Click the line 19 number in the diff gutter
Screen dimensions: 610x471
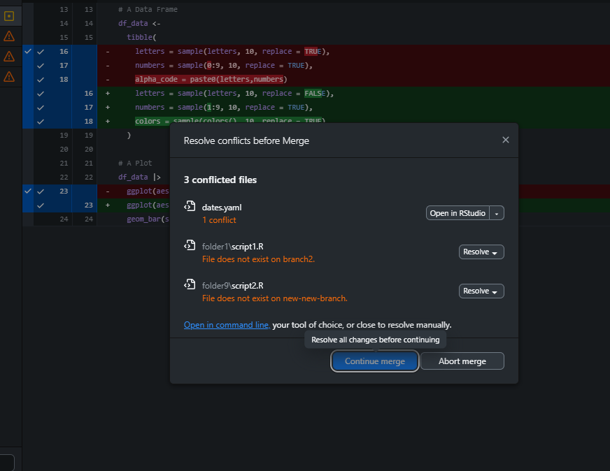pyautogui.click(x=64, y=135)
